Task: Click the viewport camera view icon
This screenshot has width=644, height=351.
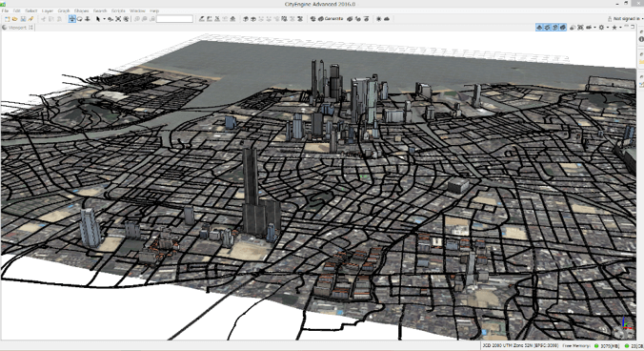Action: tap(589, 27)
